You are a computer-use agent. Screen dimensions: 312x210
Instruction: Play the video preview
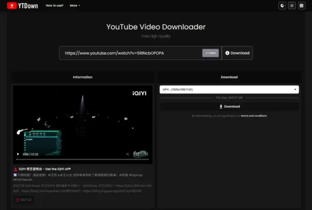pyautogui.click(x=18, y=154)
